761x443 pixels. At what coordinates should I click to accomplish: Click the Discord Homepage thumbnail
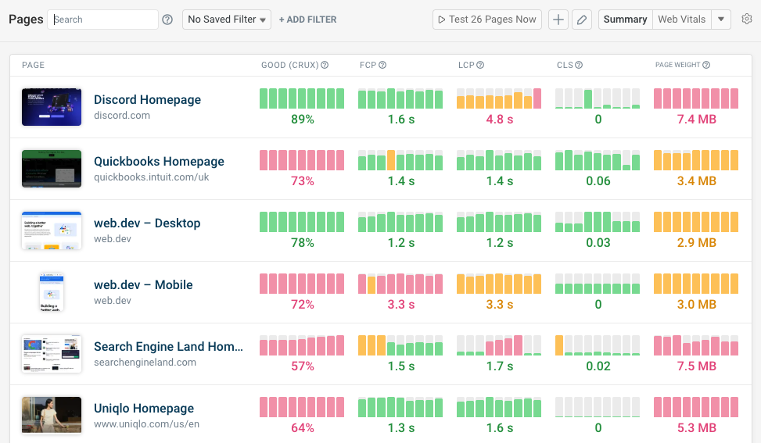pos(52,106)
